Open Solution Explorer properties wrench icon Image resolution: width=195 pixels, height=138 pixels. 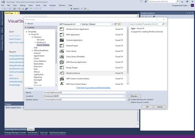pyautogui.click(x=154, y=17)
